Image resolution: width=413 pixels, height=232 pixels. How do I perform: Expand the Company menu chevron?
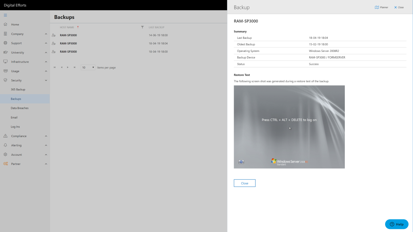46,34
